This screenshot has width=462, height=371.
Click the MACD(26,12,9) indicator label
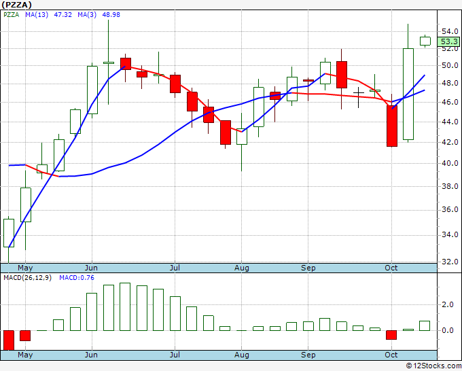coord(27,278)
